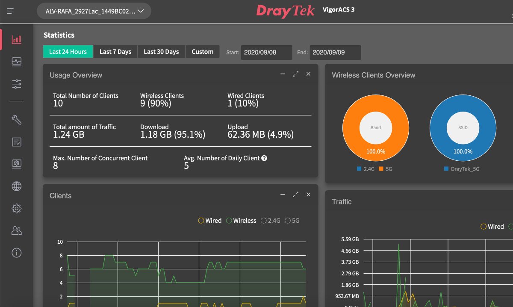Toggle DrayTek_5G legend in SSID chart
The width and height of the screenshot is (513, 307).
tap(462, 169)
